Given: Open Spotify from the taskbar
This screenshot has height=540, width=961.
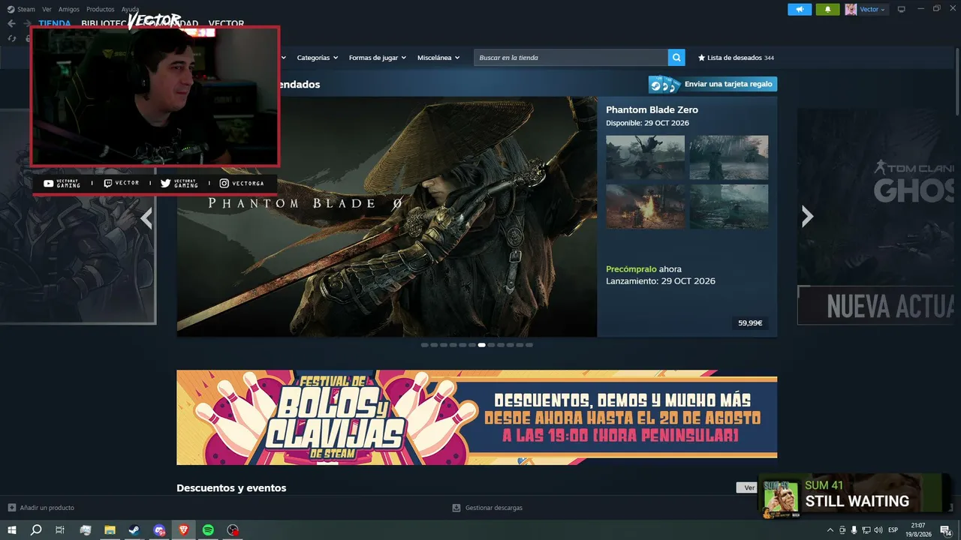Looking at the screenshot, I should [x=208, y=530].
